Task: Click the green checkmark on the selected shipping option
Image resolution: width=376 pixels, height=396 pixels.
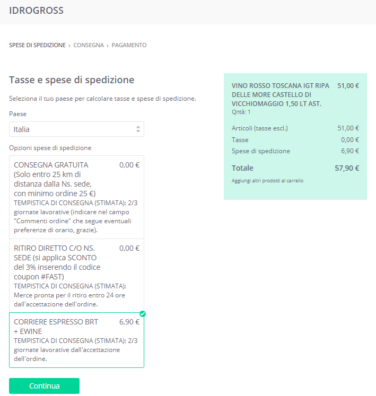Action: pyautogui.click(x=143, y=314)
